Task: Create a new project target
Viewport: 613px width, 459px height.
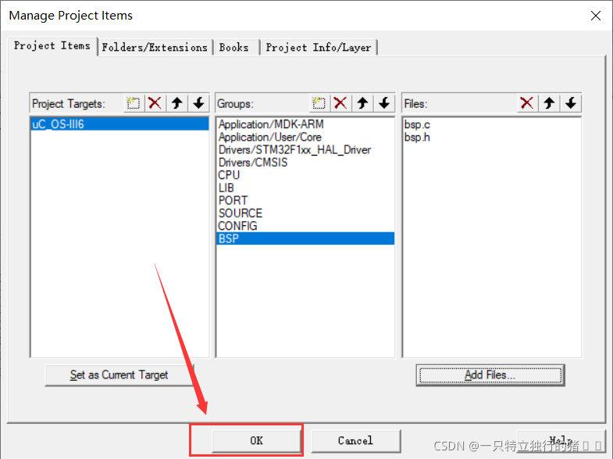Action: click(x=134, y=103)
